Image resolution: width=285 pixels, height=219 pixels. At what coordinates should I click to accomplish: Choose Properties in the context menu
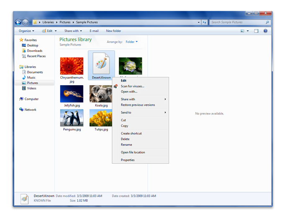tap(141, 160)
